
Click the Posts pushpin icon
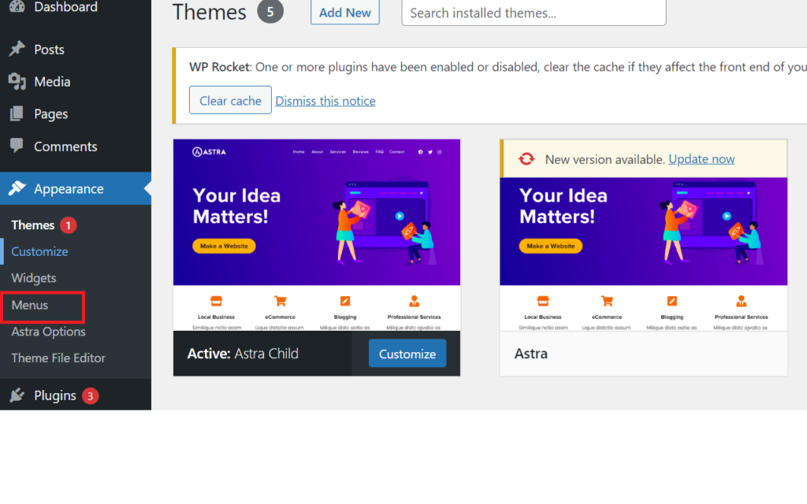pos(17,50)
